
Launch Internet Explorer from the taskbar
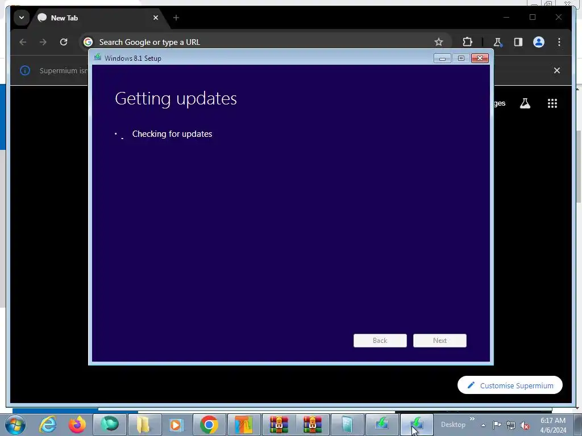(48, 425)
